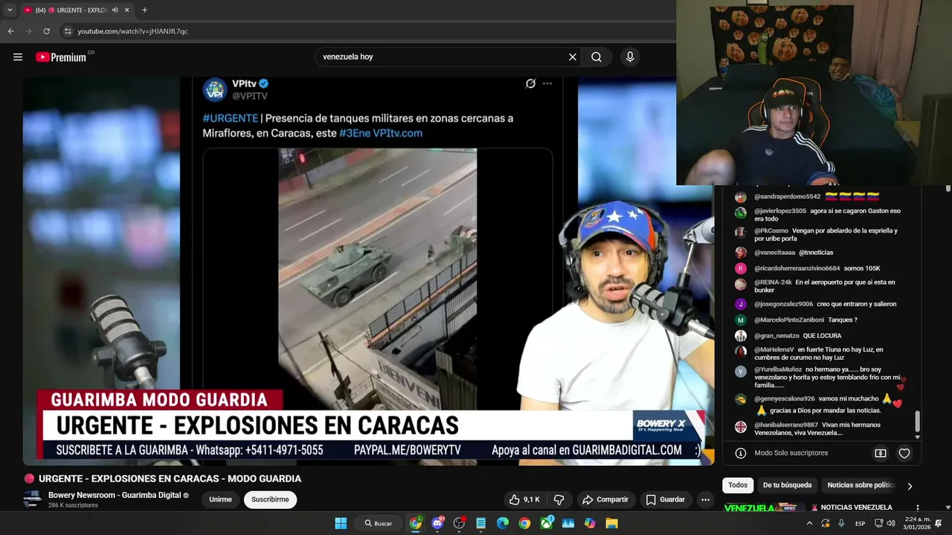Click the live chat scrollbar thumb

[x=917, y=421]
